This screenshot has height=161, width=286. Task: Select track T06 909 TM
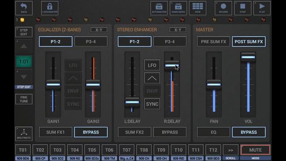click(x=109, y=150)
